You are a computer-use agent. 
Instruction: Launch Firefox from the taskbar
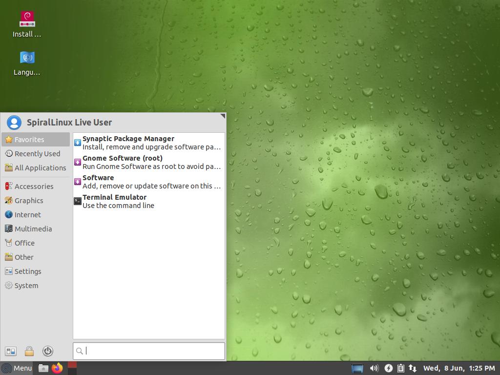pyautogui.click(x=58, y=368)
